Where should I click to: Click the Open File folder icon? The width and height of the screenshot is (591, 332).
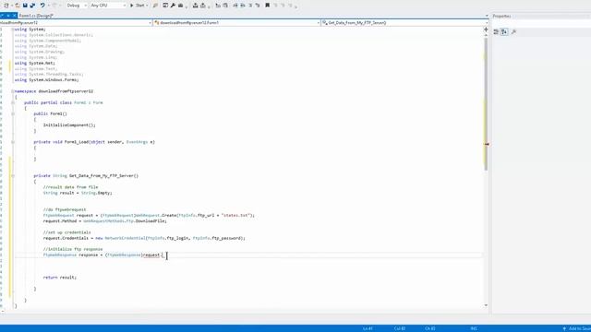(x=17, y=6)
